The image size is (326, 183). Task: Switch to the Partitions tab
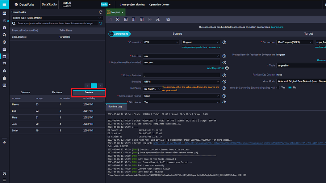pyautogui.click(x=57, y=93)
